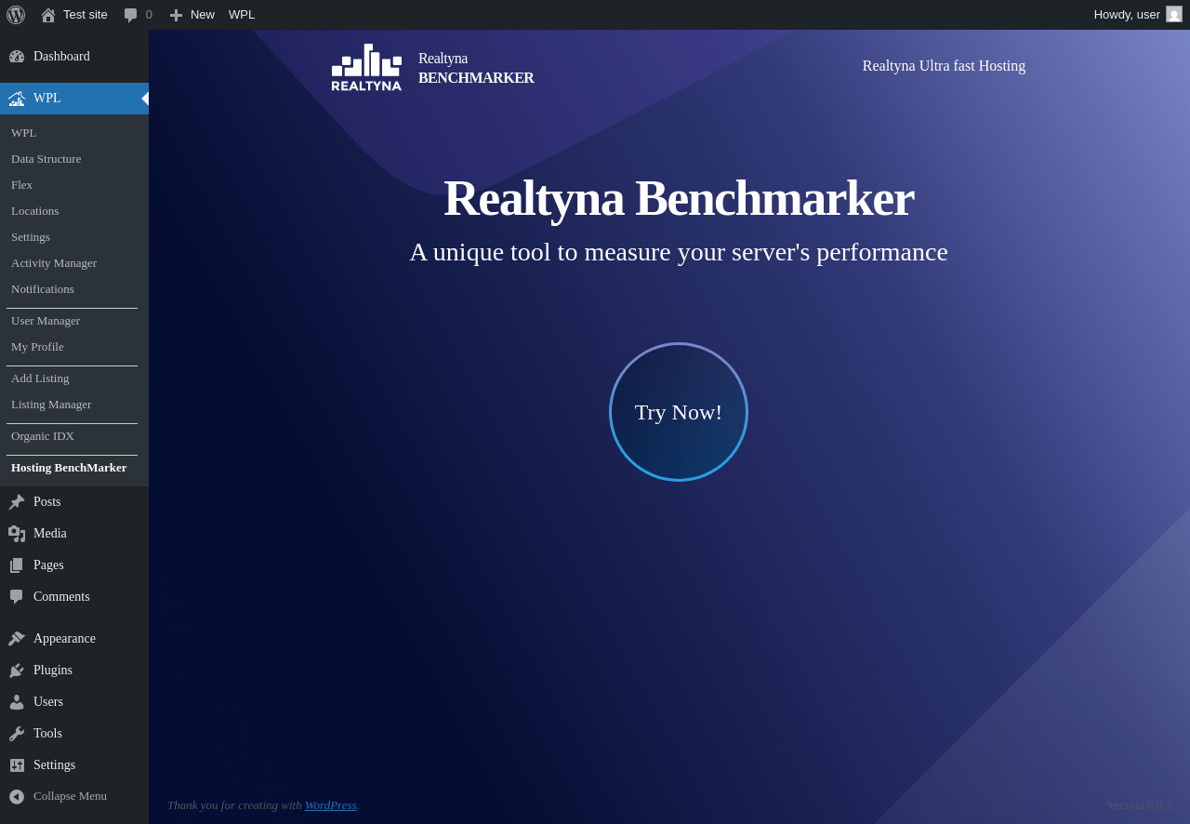Open the main Settings menu at sidebar bottom
Image resolution: width=1190 pixels, height=824 pixels.
coord(74,765)
